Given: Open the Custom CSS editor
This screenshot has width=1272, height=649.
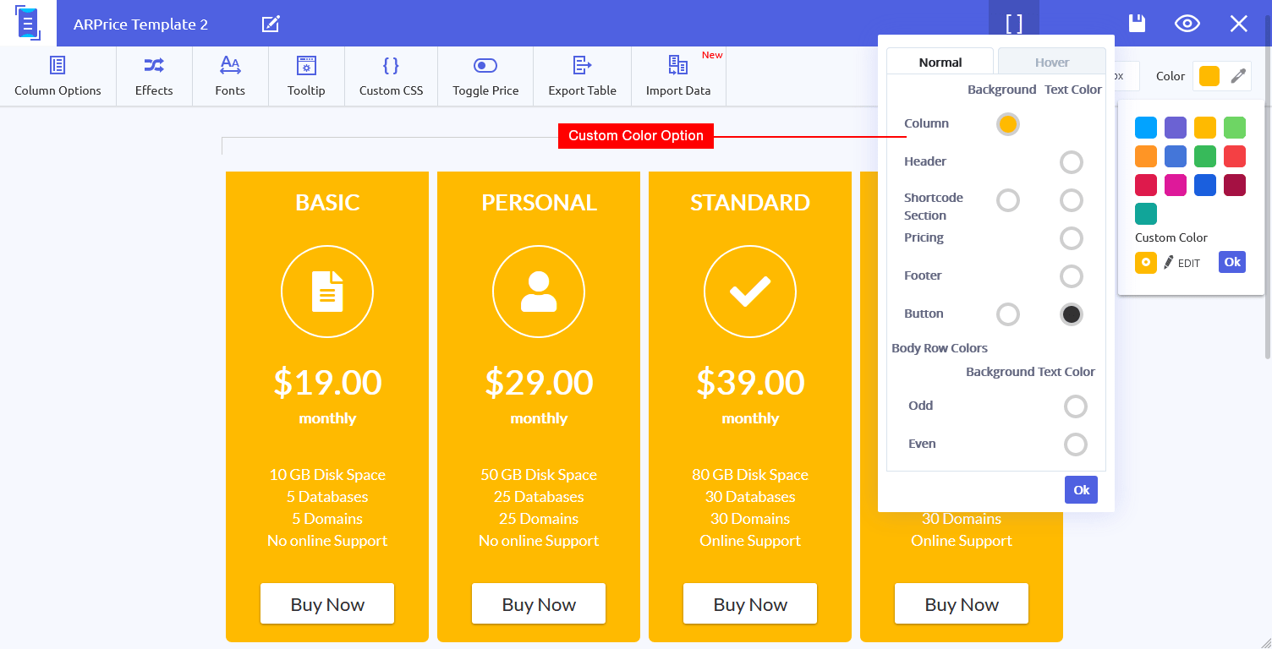Looking at the screenshot, I should click(391, 76).
